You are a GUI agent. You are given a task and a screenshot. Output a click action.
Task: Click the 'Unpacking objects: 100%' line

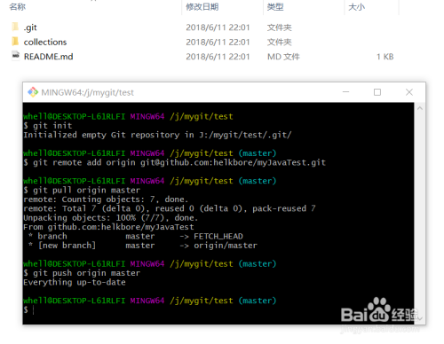[111, 218]
